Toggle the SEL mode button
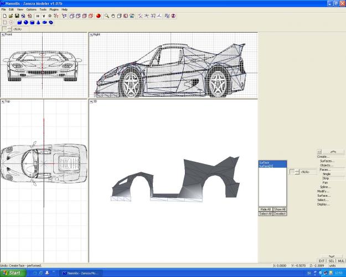 tap(331, 260)
